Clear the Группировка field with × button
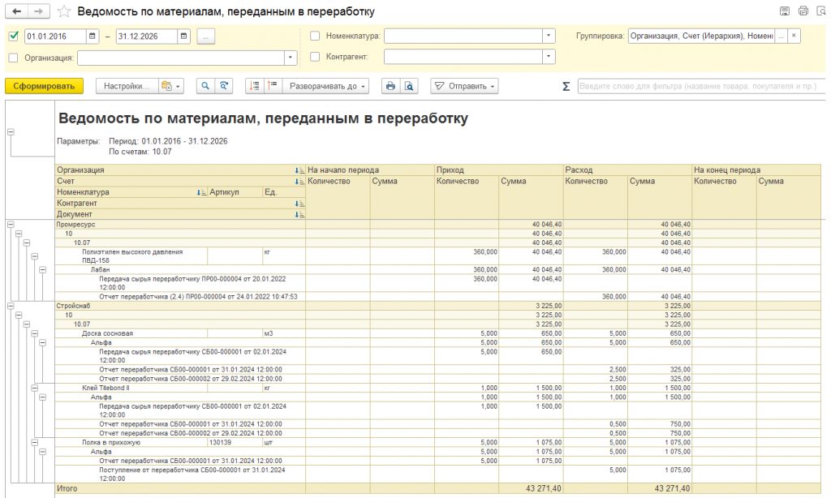The width and height of the screenshot is (831, 498). (794, 36)
